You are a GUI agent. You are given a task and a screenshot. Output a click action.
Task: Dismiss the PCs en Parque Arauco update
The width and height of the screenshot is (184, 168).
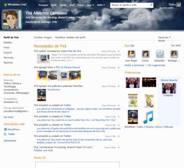(119, 67)
